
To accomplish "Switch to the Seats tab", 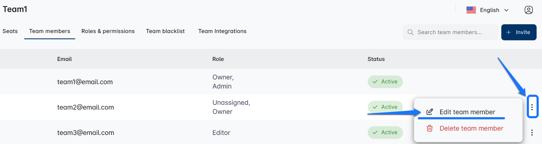I will click(x=10, y=31).
